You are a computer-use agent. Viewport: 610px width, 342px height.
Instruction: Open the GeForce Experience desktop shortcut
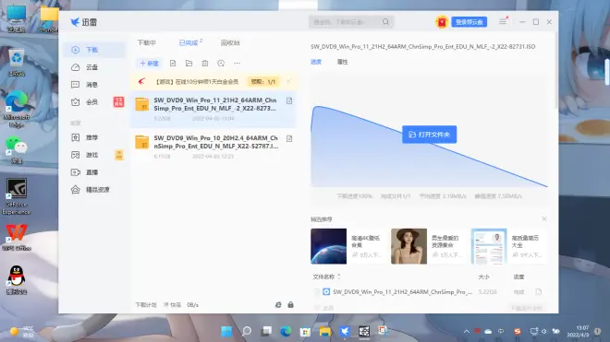click(x=16, y=196)
